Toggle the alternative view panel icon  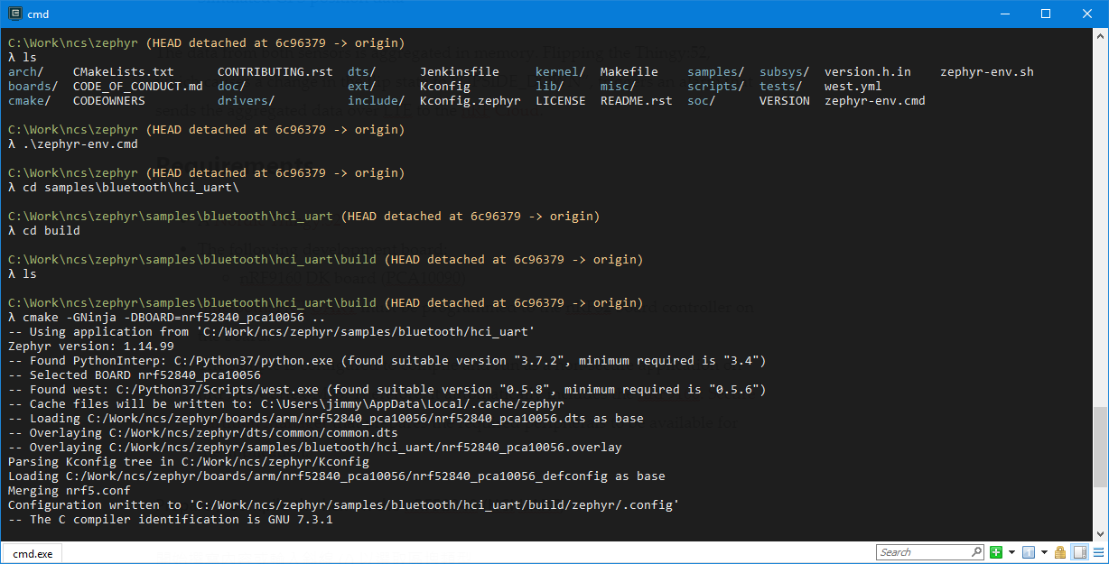pyautogui.click(x=1078, y=552)
